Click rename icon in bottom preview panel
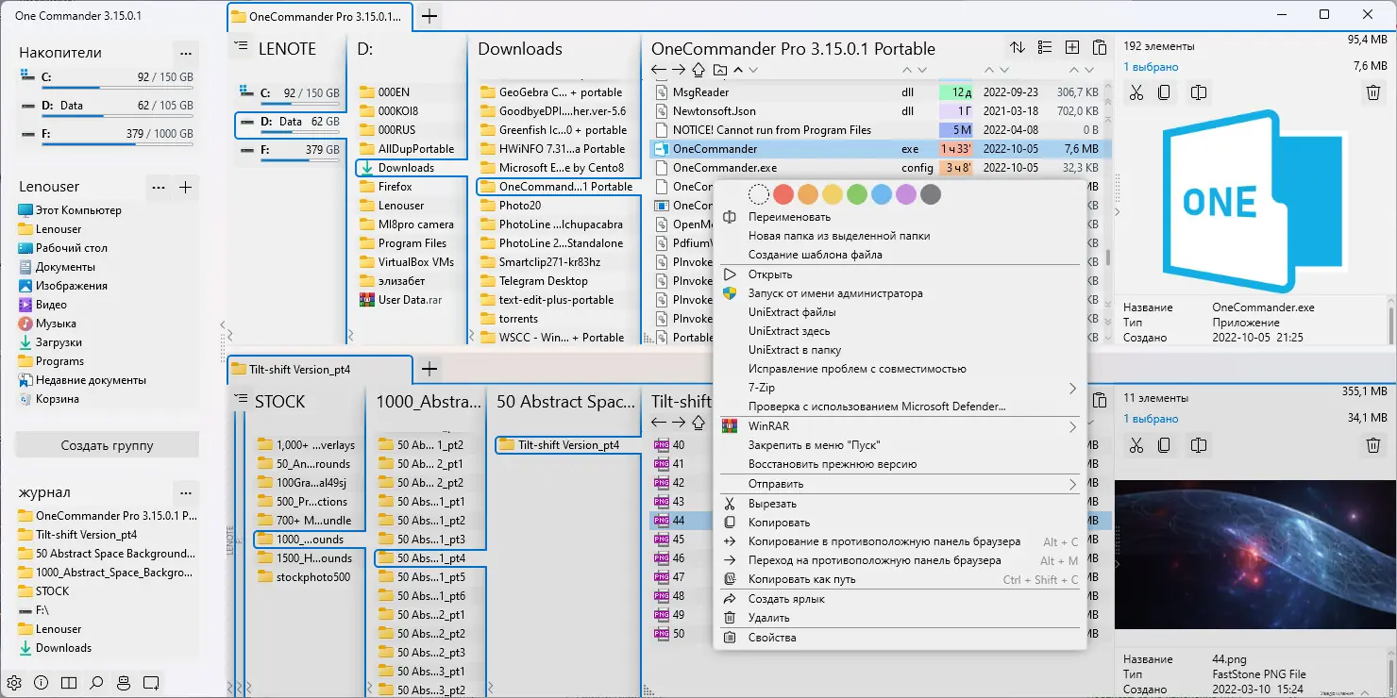 [1199, 444]
